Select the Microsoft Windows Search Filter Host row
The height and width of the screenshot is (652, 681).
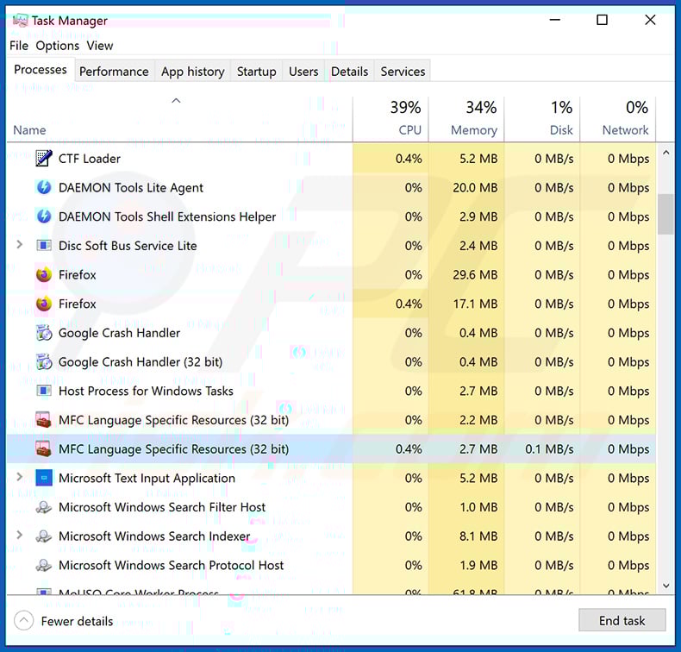(x=331, y=507)
